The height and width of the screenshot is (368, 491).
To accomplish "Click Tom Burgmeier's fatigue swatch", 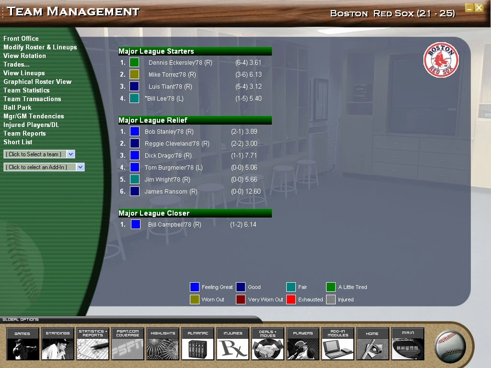I will click(135, 167).
